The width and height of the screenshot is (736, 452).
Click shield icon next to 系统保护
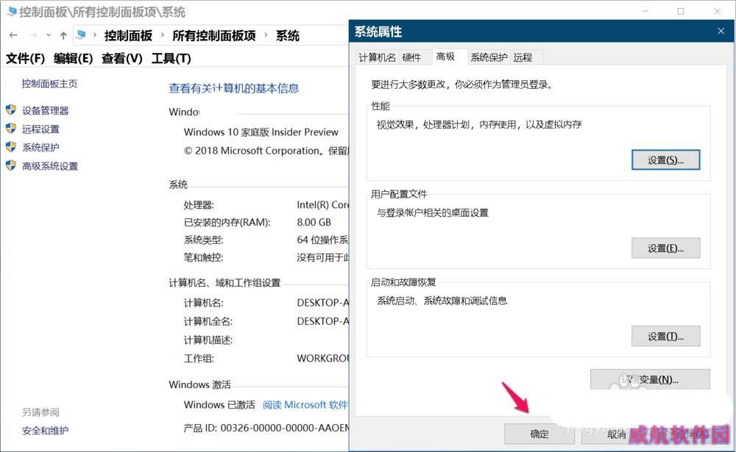pos(11,147)
